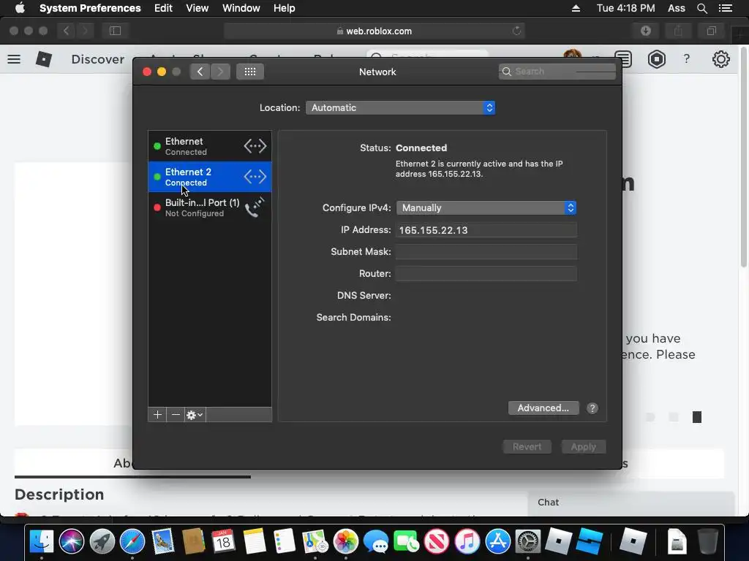Select the Ethernet service in the list
The image size is (749, 561).
tap(210, 146)
